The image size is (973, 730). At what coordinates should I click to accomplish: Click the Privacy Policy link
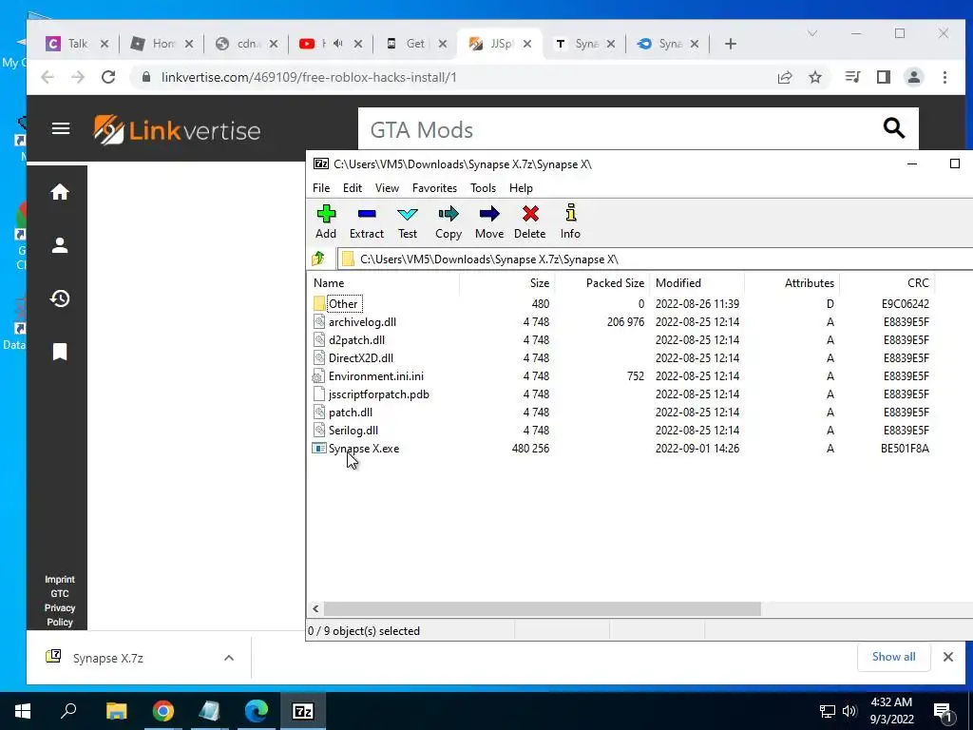60,615
